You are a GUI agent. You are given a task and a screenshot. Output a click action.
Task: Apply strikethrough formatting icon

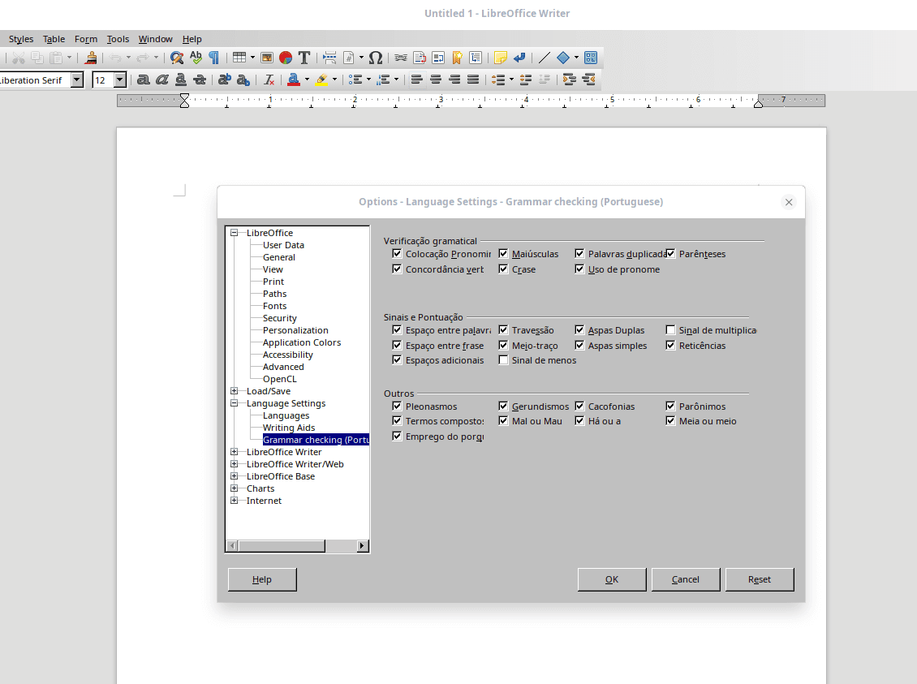[200, 80]
